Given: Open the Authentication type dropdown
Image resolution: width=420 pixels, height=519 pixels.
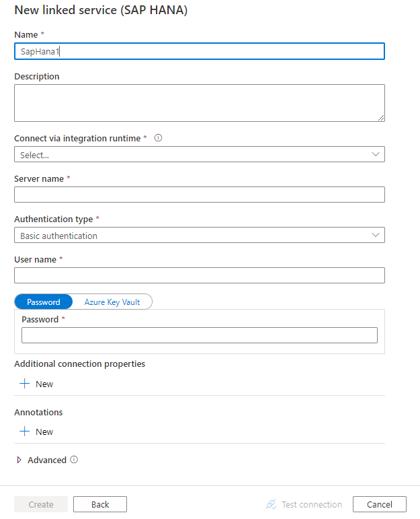Looking at the screenshot, I should coord(199,236).
